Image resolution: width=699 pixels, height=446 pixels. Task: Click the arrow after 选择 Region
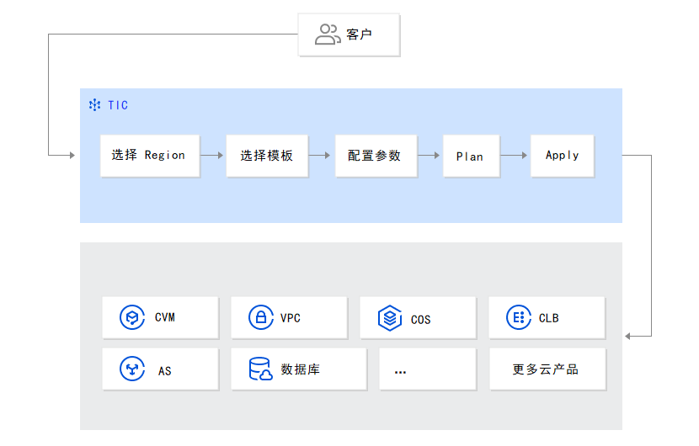click(x=211, y=156)
